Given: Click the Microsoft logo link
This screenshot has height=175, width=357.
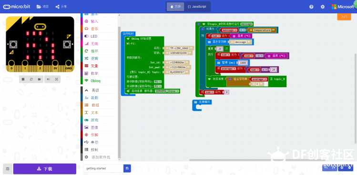Looking at the screenshot, I should coord(343,7).
